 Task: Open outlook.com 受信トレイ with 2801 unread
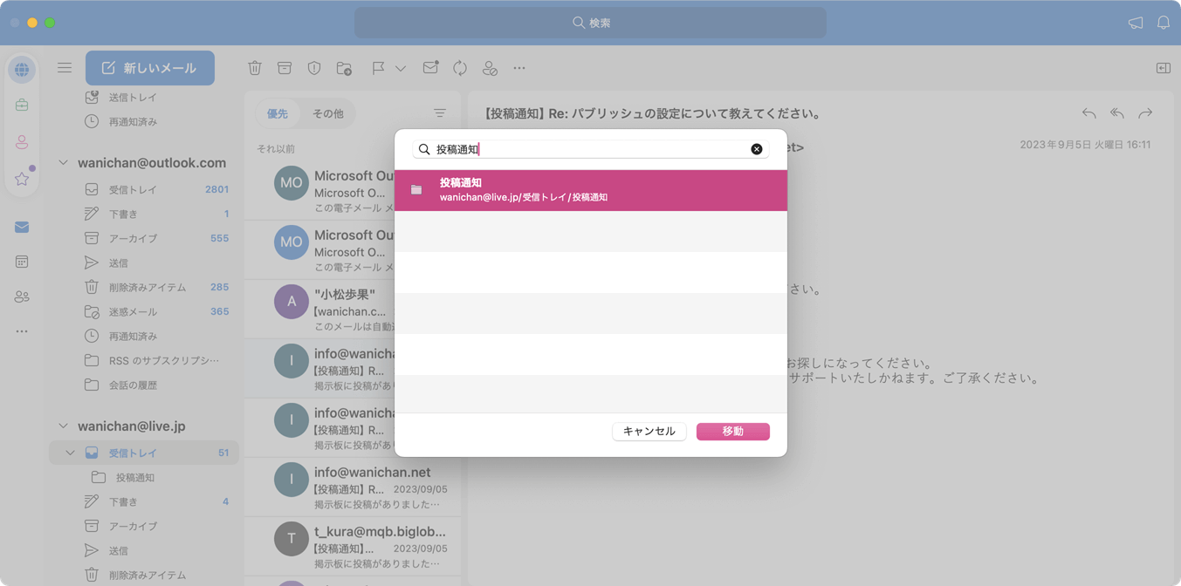(x=144, y=189)
